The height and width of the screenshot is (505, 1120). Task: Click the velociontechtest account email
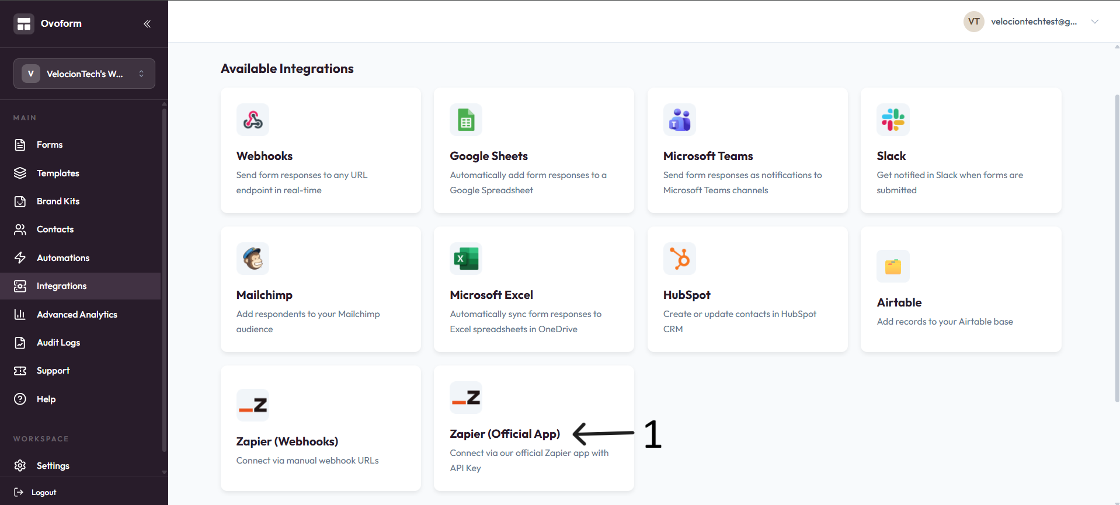(1034, 22)
